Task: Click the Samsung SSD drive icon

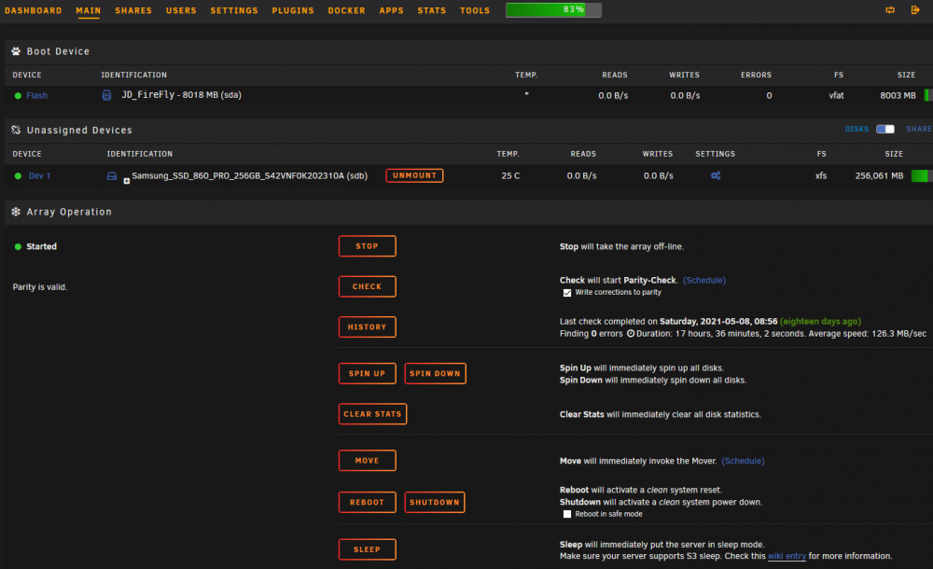Action: coord(111,176)
